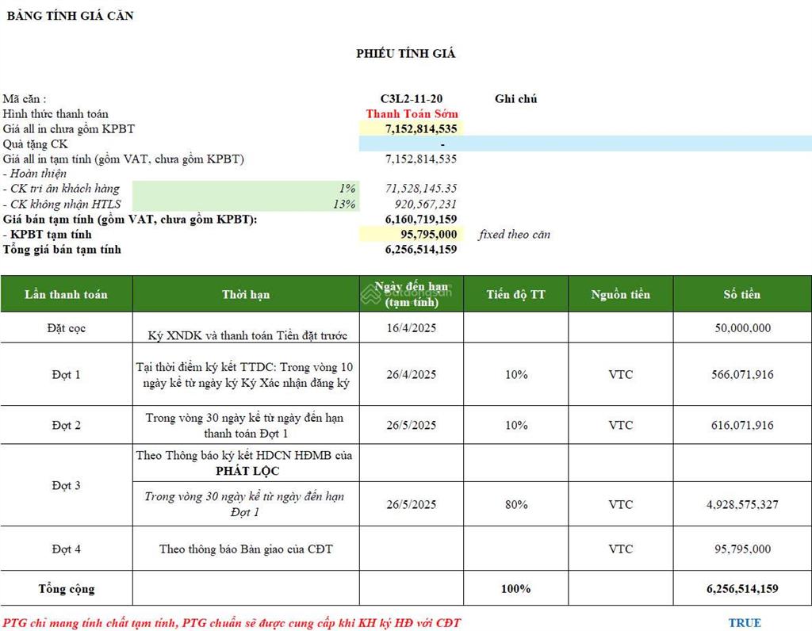Viewport: 812px width, 631px height.
Task: Click the 'Tổng cộng' cell
Action: point(67,588)
